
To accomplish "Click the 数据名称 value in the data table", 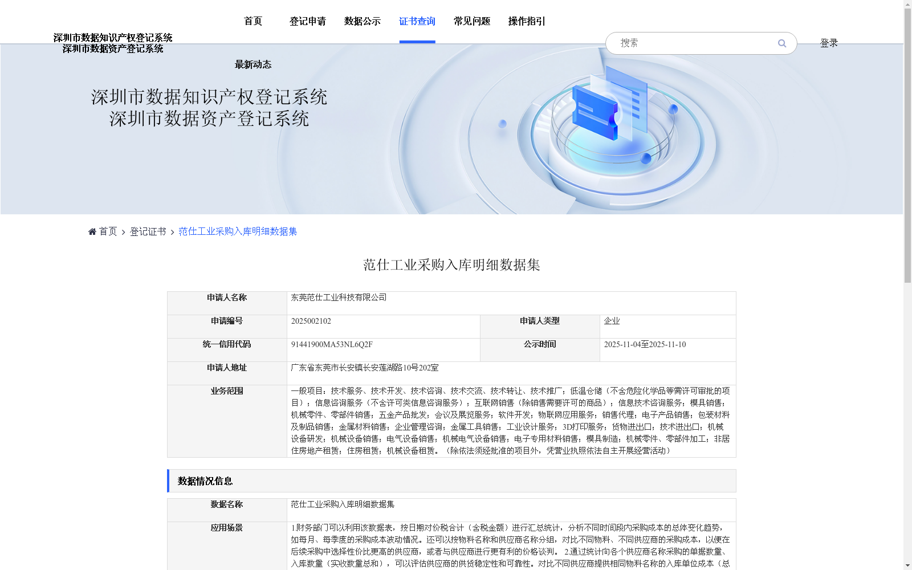I will coord(343,504).
